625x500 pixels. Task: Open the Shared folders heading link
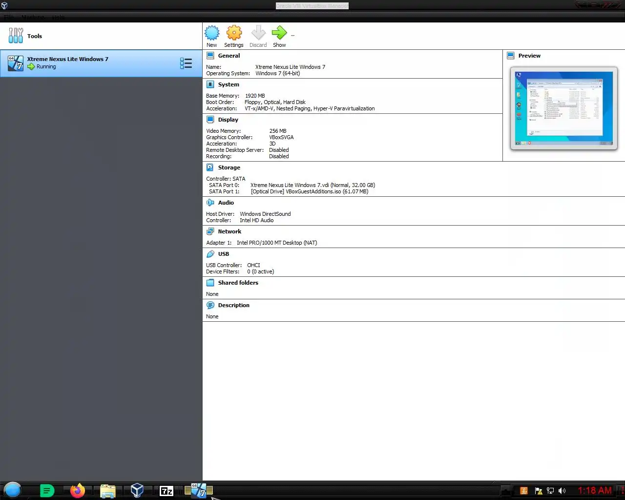point(238,283)
